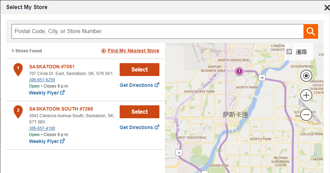Open Weekly Flyer for Saskatoon #7051
Image resolution: width=330 pixels, height=173 pixels.
coord(47,93)
